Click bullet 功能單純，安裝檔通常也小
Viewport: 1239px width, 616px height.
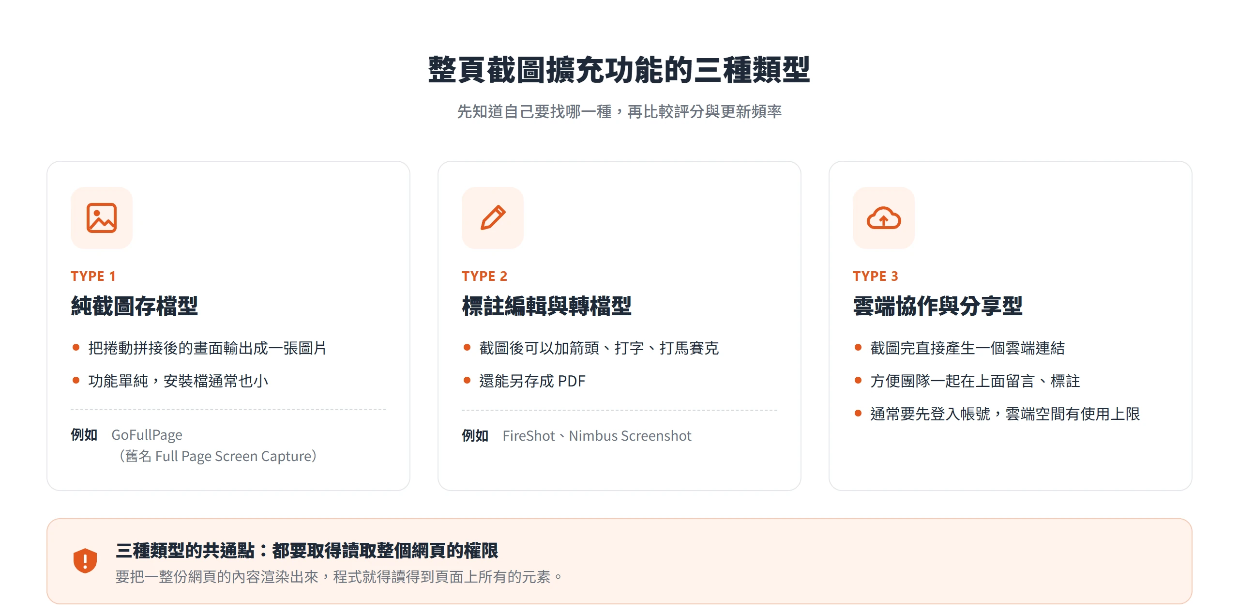click(x=178, y=381)
